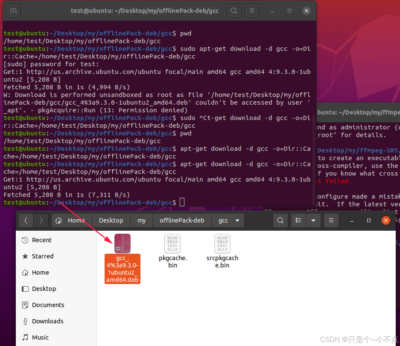Open new tab in the terminal window
This screenshot has height=346, width=400.
pyautogui.click(x=13, y=11)
